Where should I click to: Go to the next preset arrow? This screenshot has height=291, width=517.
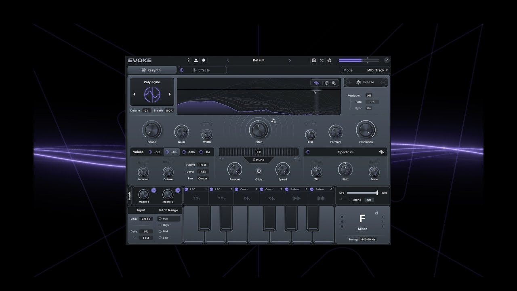click(x=290, y=60)
